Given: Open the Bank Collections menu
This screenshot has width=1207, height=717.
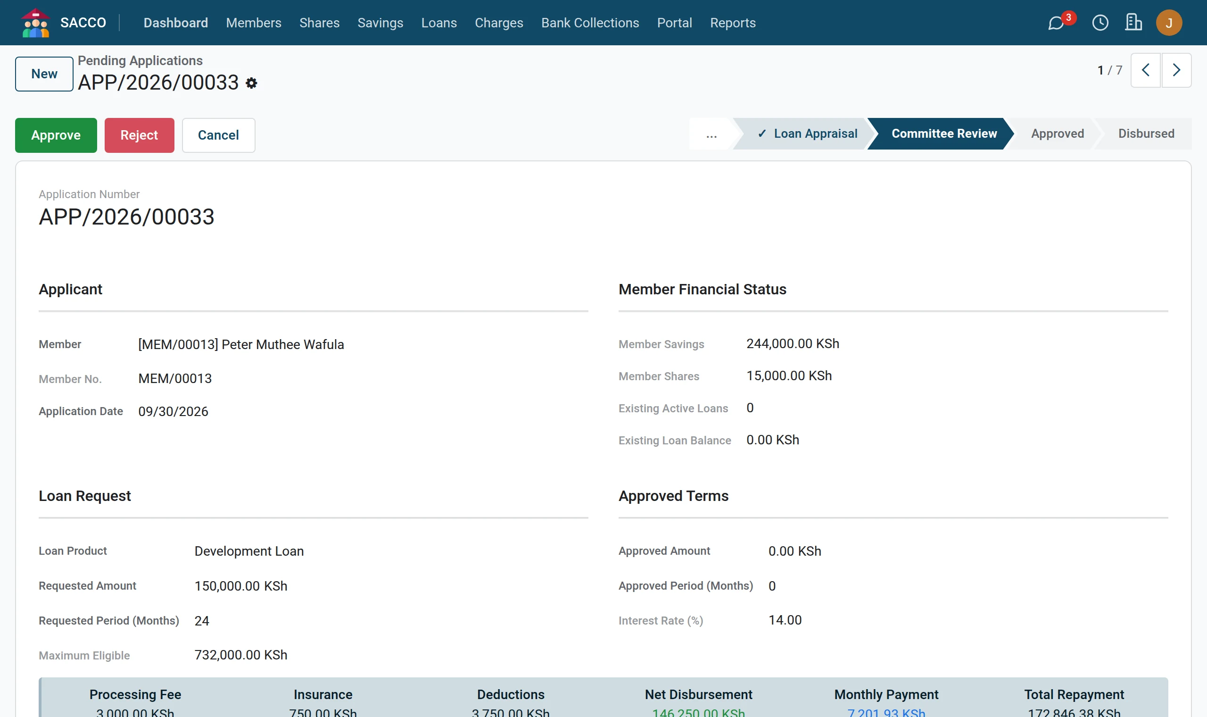Looking at the screenshot, I should click(x=590, y=23).
